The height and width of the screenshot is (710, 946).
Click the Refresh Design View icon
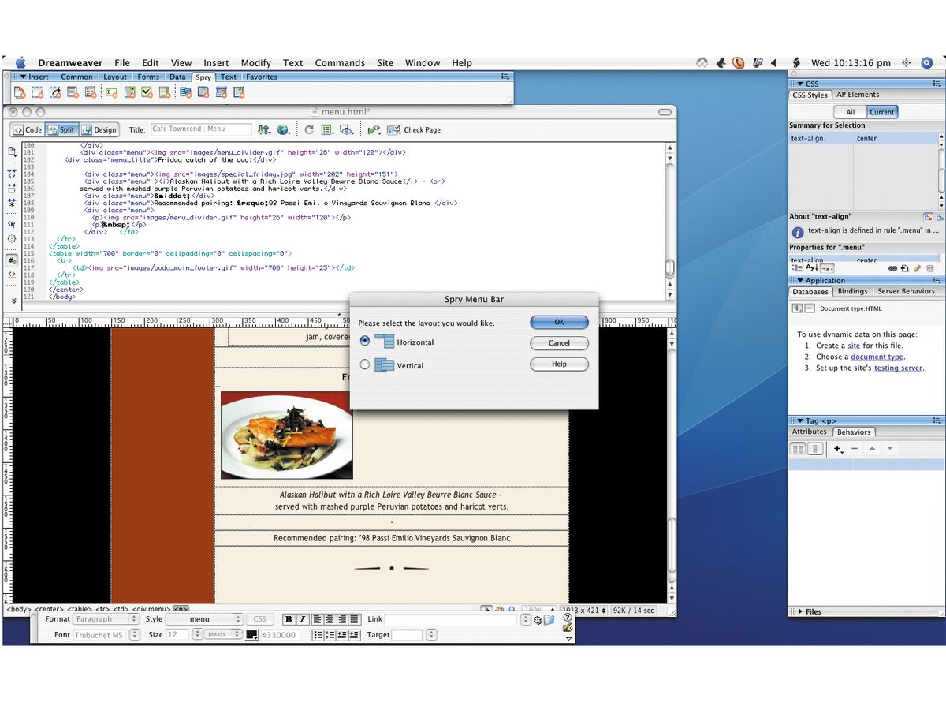coord(309,129)
